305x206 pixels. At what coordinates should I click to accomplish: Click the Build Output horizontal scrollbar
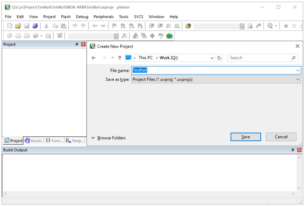coord(149,194)
